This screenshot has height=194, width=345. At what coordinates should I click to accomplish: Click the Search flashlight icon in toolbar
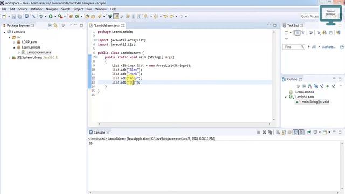pos(100,16)
